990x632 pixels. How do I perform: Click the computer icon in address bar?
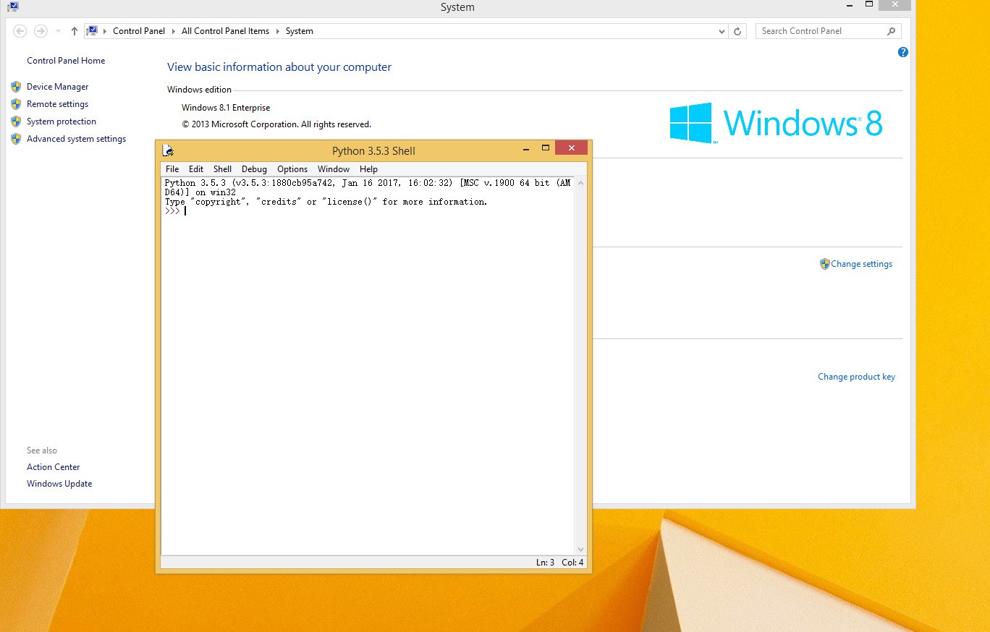(x=92, y=31)
